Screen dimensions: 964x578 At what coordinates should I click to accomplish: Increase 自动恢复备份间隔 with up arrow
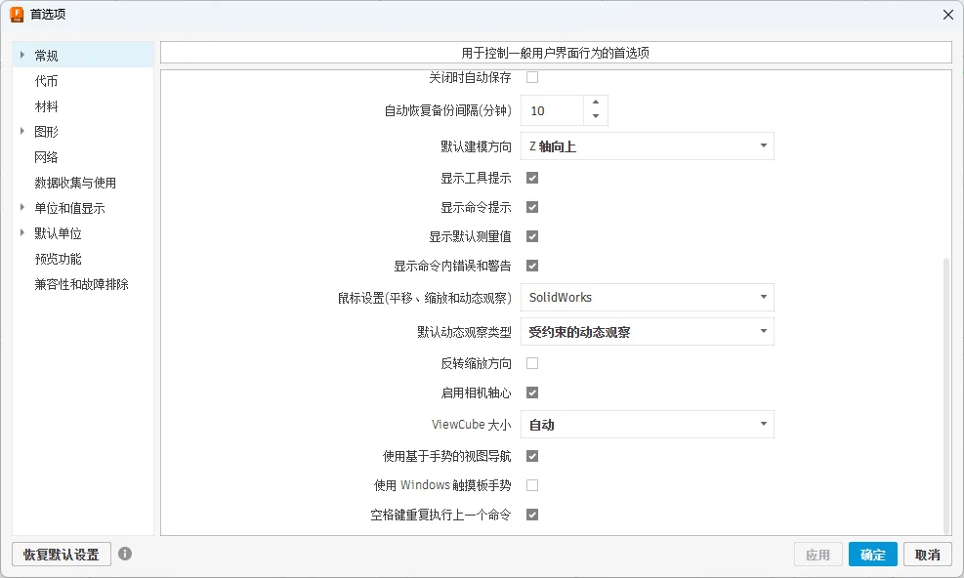pyautogui.click(x=596, y=103)
